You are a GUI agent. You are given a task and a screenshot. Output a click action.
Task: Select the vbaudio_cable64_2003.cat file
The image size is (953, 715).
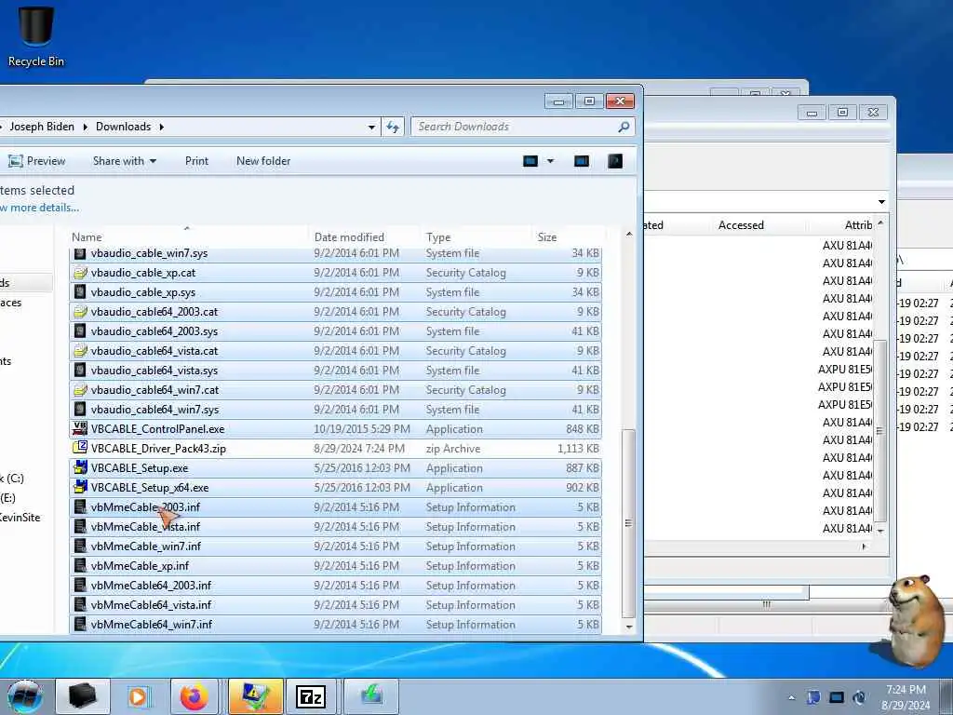[x=336, y=311]
